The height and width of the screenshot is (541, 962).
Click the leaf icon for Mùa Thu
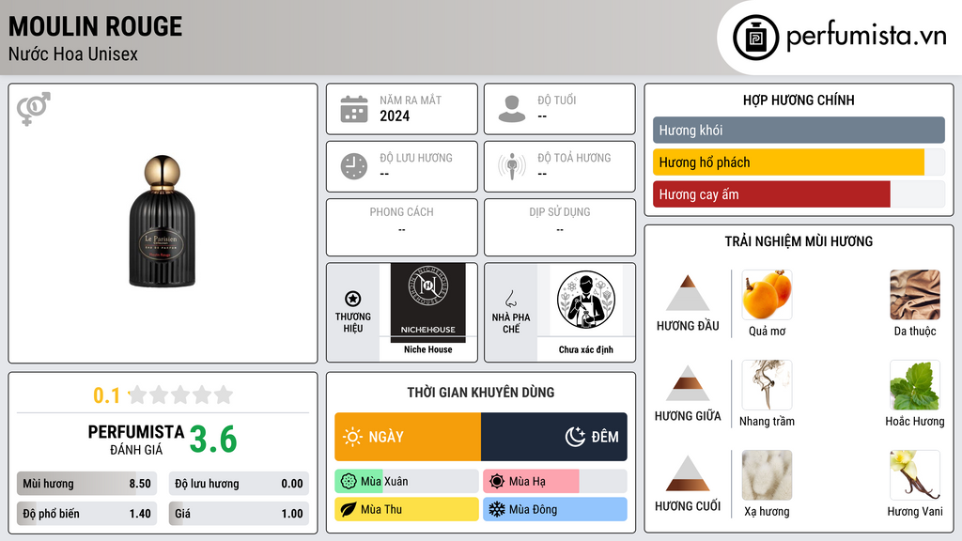coord(349,509)
